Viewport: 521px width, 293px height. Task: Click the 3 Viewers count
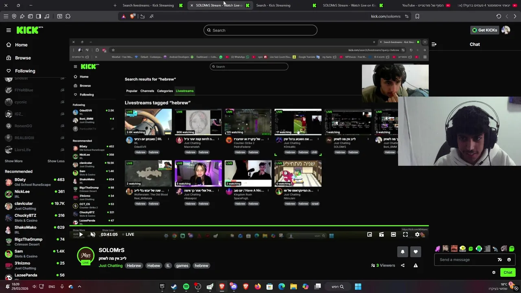click(x=383, y=265)
